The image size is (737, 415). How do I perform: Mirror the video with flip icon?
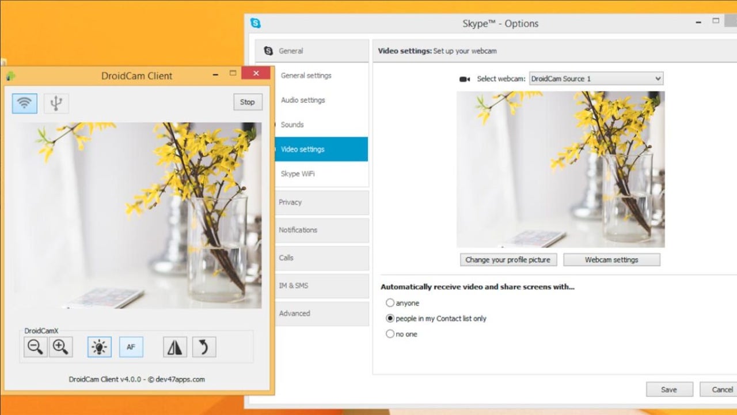[x=175, y=347]
